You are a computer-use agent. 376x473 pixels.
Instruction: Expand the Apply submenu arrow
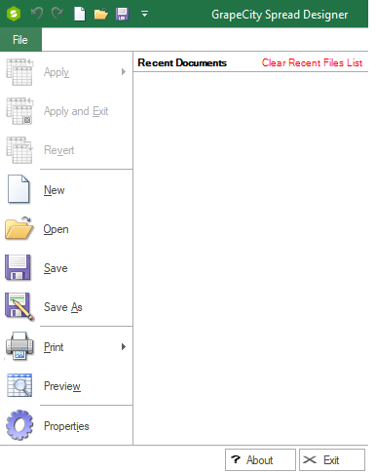pyautogui.click(x=124, y=71)
